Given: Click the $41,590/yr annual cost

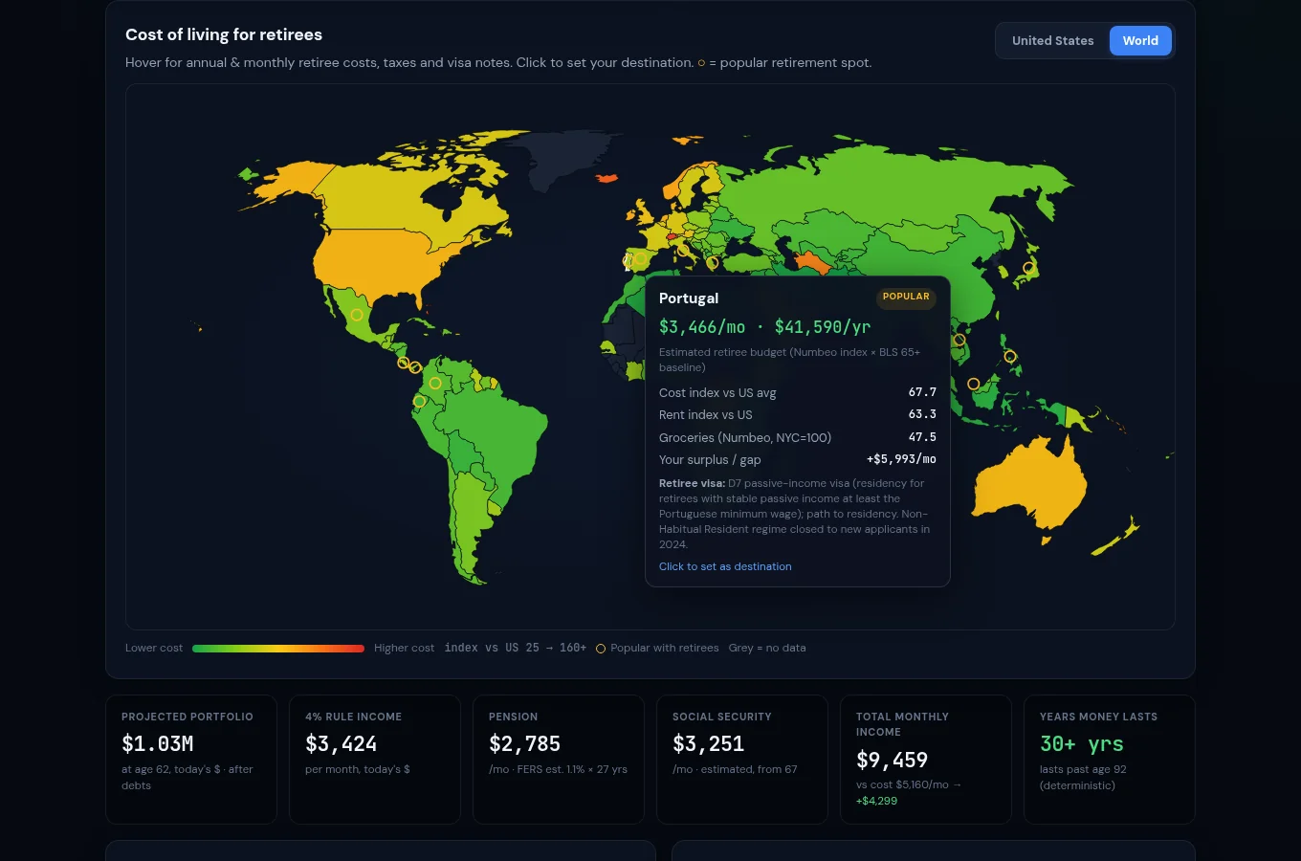Looking at the screenshot, I should point(823,327).
